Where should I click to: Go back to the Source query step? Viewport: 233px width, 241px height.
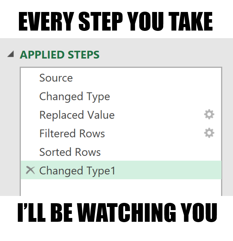[56, 78]
